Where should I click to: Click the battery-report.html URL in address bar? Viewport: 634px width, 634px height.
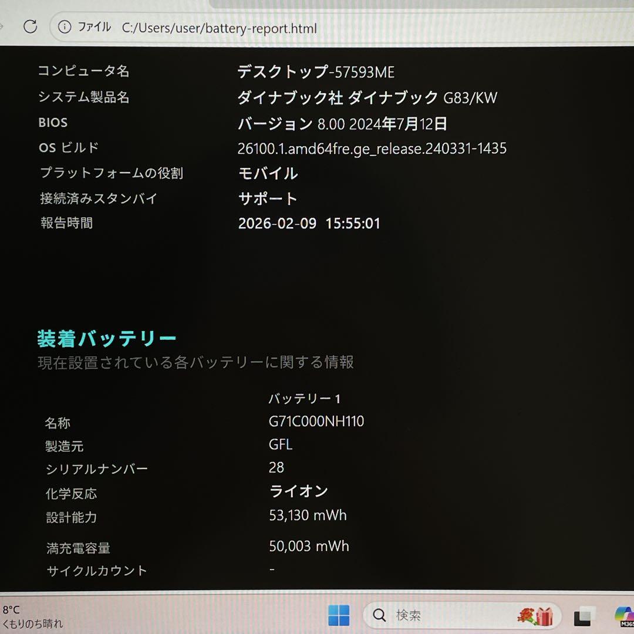[x=219, y=28]
